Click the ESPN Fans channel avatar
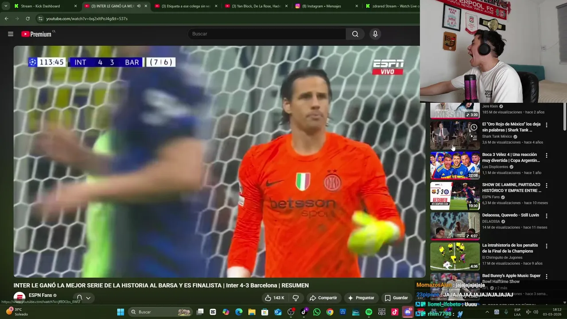Screen dimensions: 567x319 tap(19, 298)
